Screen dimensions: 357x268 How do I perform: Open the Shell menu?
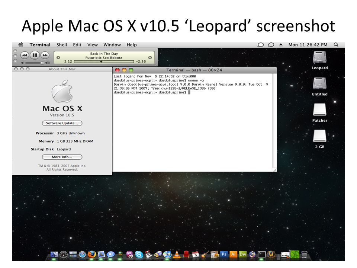(62, 45)
